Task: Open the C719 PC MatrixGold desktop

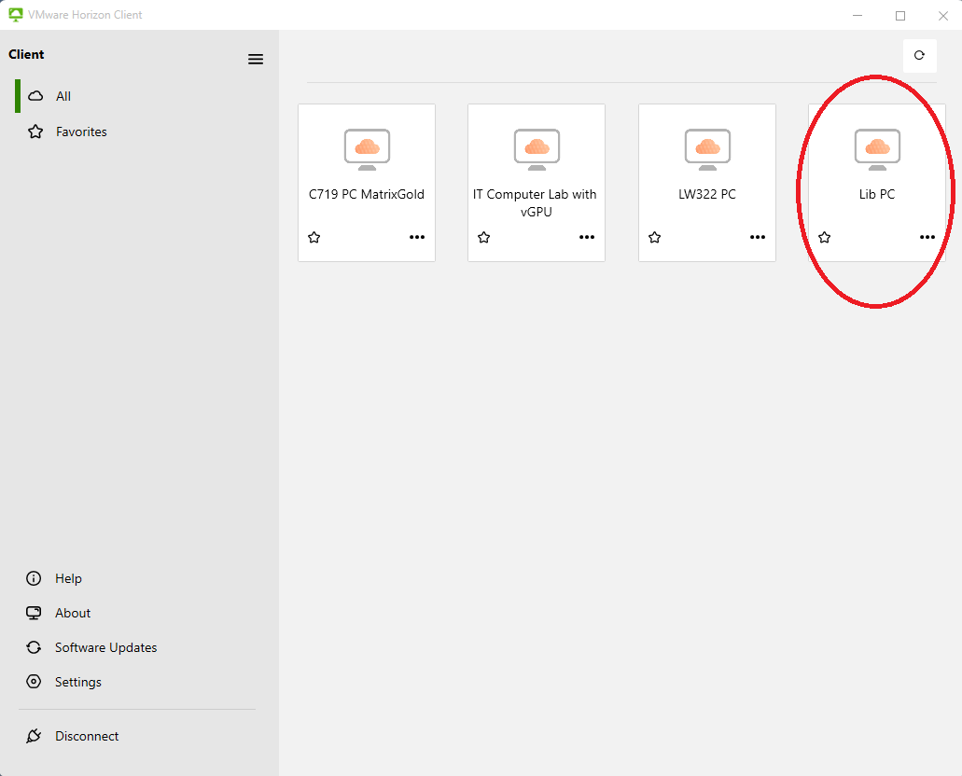Action: point(367,182)
